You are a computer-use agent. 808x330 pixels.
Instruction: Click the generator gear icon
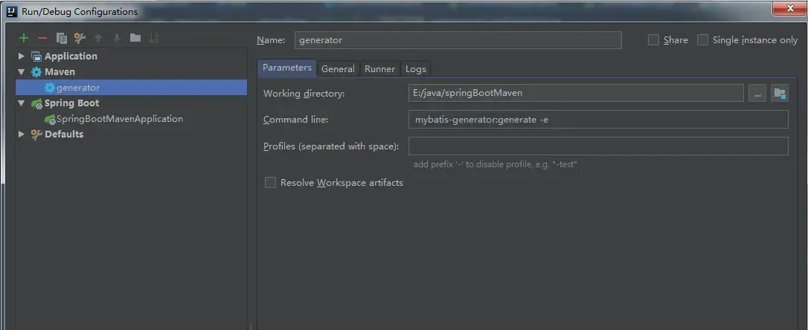[49, 88]
